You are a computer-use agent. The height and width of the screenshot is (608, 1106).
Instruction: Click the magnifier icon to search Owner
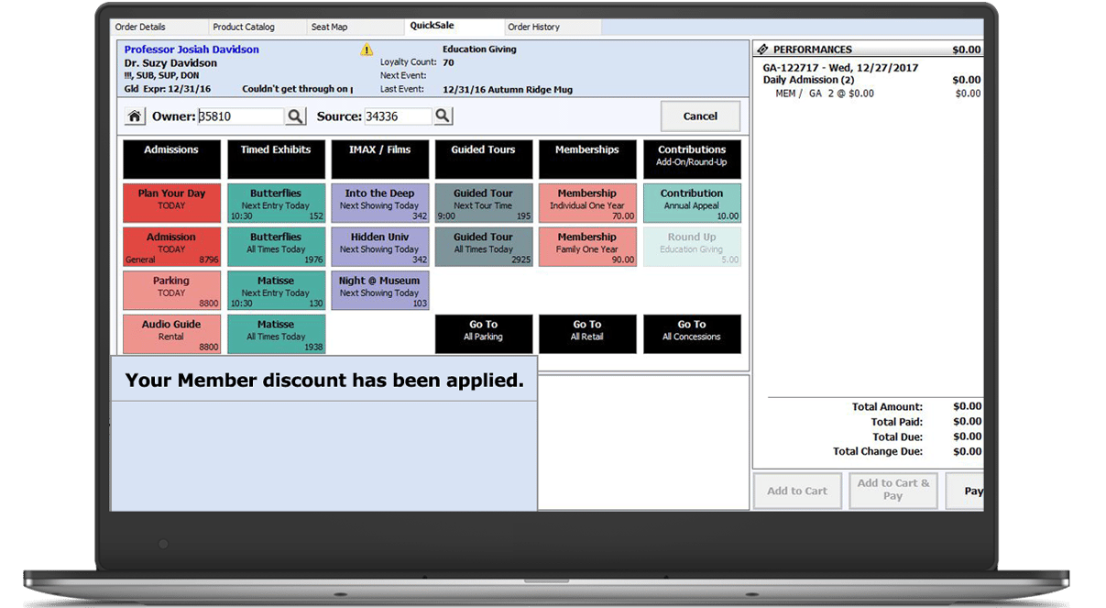(296, 116)
